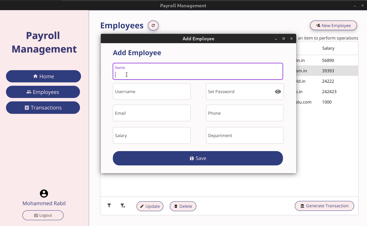The width and height of the screenshot is (367, 226).
Task: Click the house icon on Home
Action: tap(35, 76)
